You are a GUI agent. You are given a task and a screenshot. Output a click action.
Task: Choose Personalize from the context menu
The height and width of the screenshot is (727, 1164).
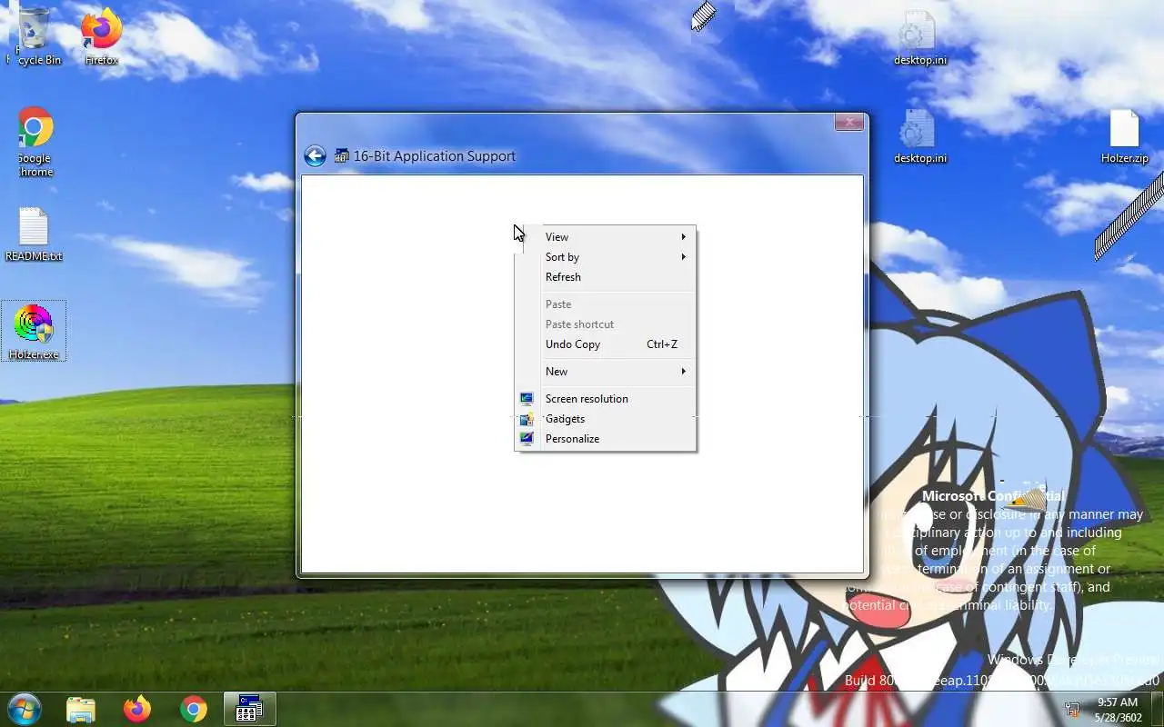click(606, 439)
